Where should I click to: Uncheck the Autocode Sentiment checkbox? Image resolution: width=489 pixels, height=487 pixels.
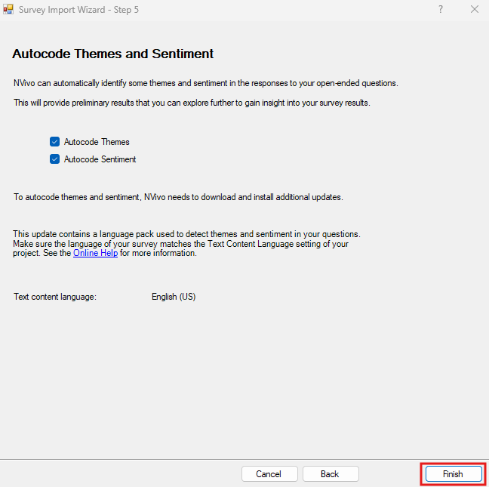click(x=54, y=159)
